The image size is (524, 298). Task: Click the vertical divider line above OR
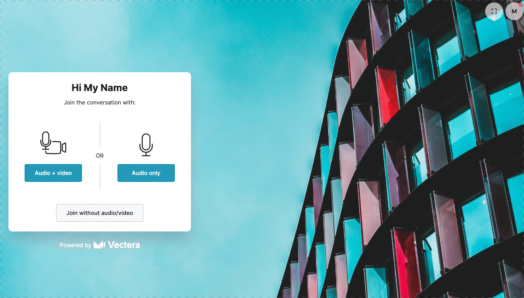click(100, 134)
